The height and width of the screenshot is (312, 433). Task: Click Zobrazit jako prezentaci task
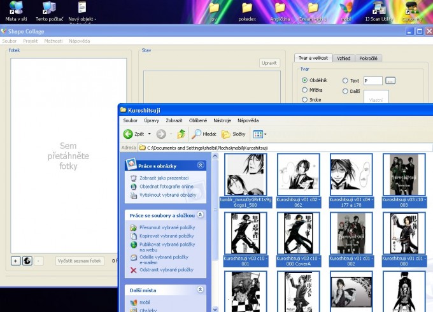tap(164, 178)
